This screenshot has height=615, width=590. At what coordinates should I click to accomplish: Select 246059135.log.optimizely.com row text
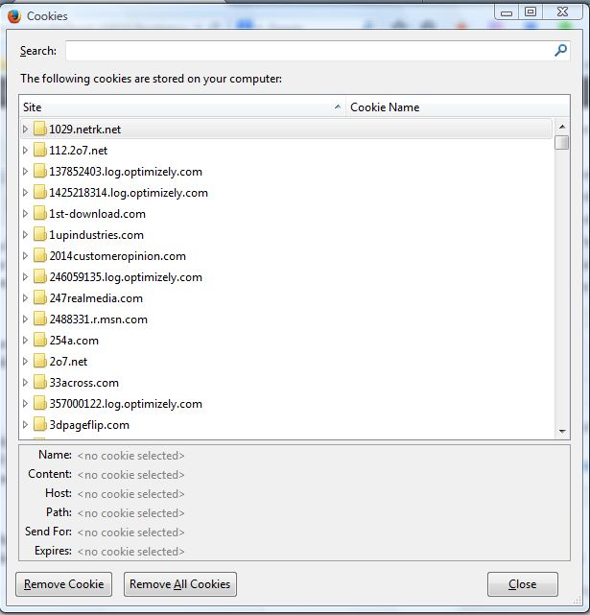[x=126, y=277]
